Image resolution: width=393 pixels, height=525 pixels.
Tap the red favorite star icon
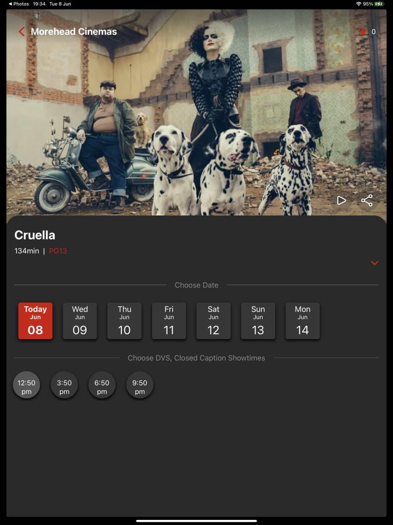coord(363,31)
